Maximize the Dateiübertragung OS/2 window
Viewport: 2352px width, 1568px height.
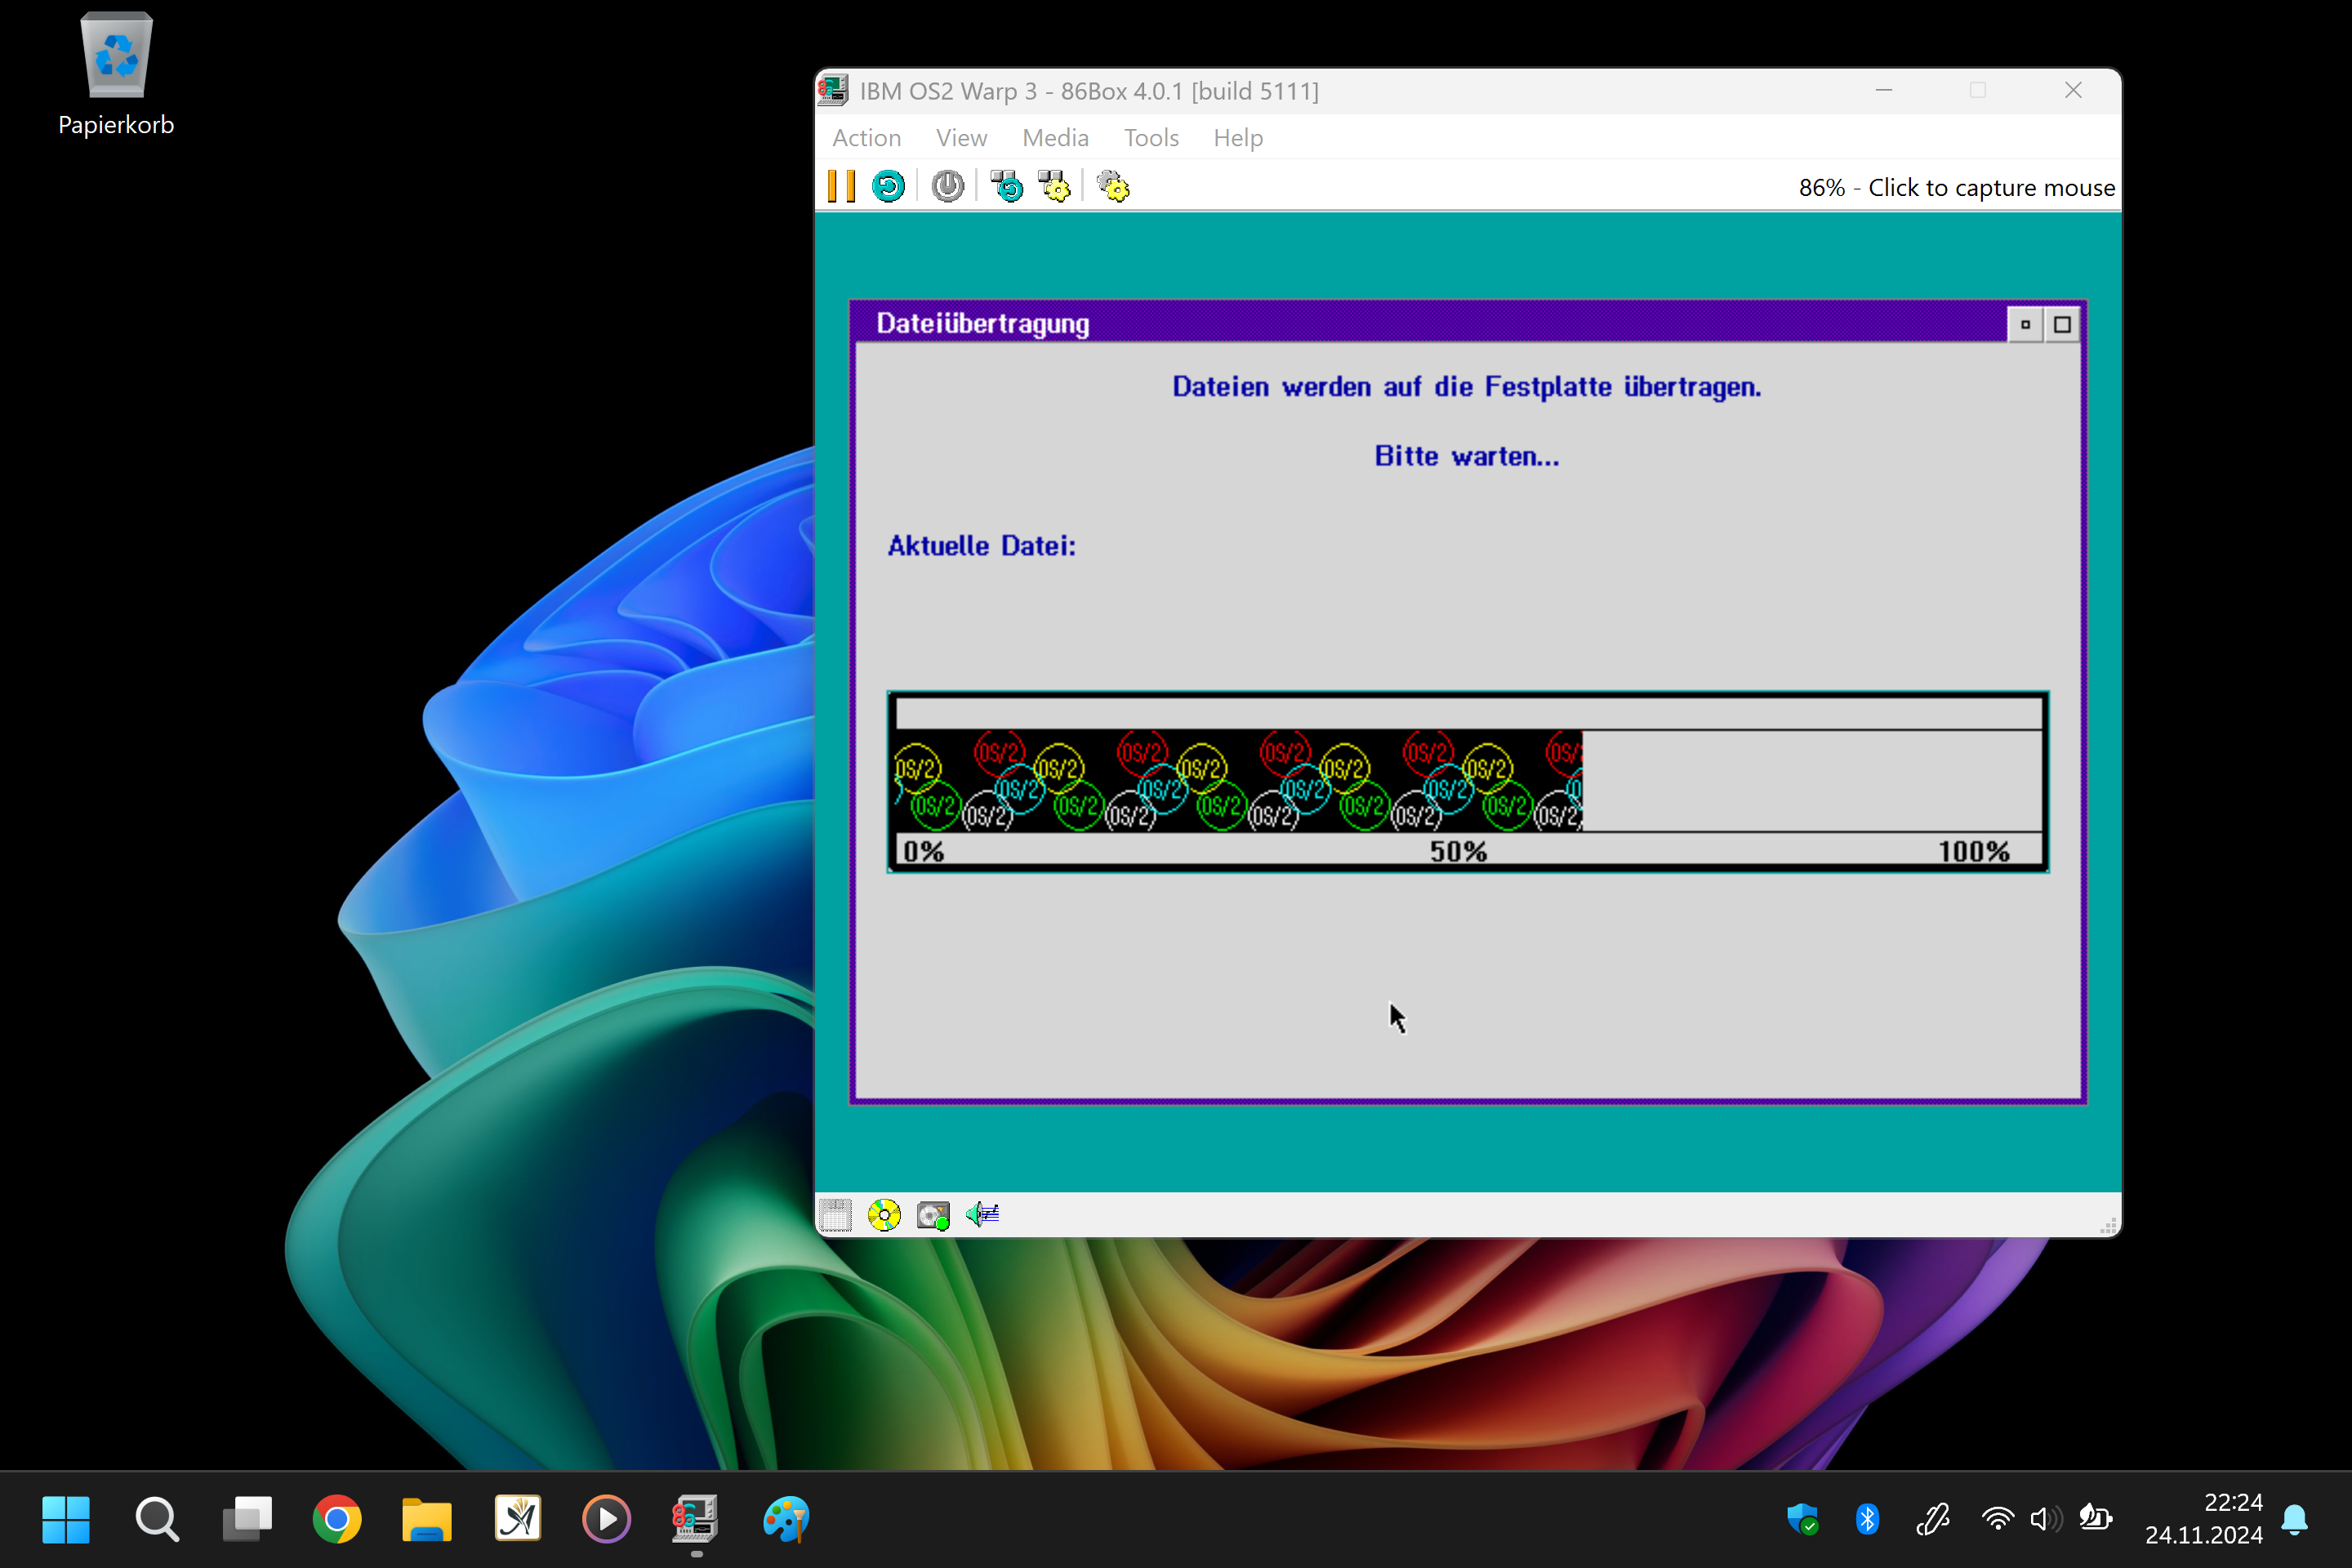pyautogui.click(x=2062, y=324)
